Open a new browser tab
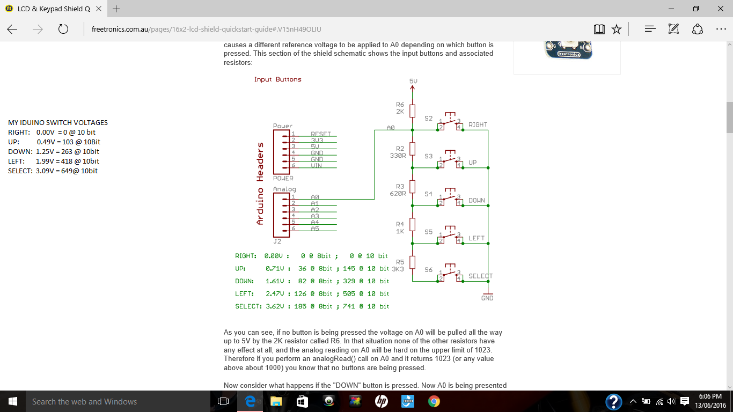The image size is (733, 412). 116,9
